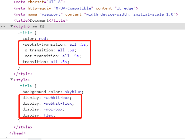Click the display: -moz-box line
This screenshot has height=140, width=185.
pos(44,109)
